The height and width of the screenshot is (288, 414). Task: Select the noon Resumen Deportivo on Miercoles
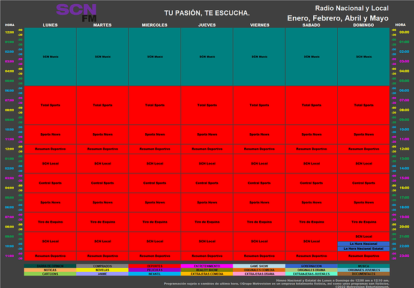pyautogui.click(x=155, y=149)
